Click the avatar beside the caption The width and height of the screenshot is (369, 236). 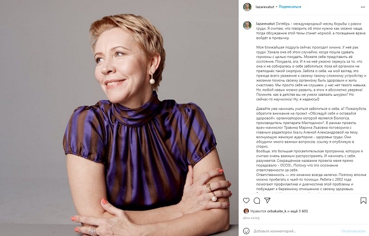(247, 25)
